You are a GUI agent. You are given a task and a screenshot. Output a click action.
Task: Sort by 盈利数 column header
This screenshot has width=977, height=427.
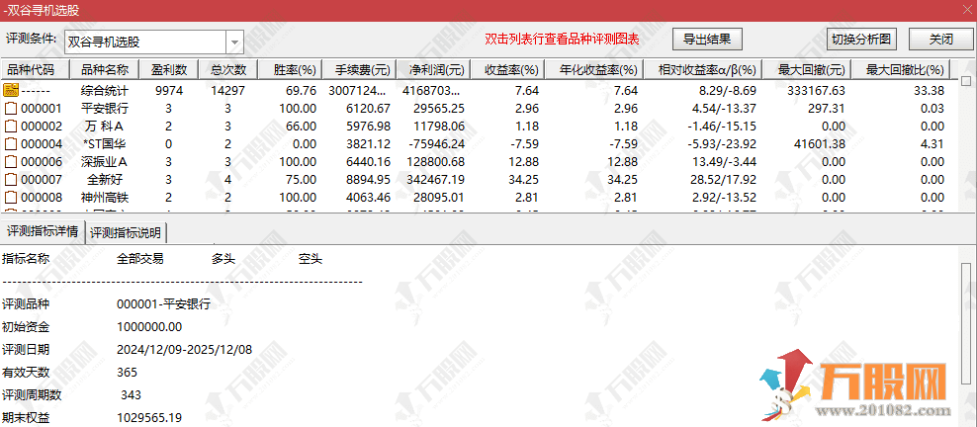tap(169, 69)
